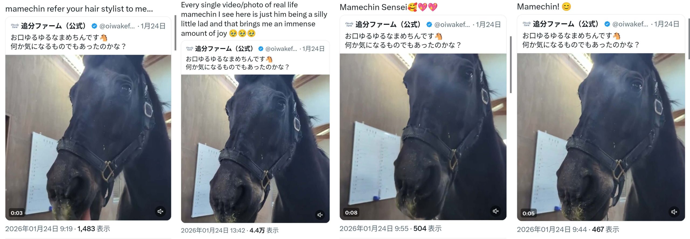The height and width of the screenshot is (239, 690).
Task: Toggle mute on the 0:05 video
Action: click(674, 212)
